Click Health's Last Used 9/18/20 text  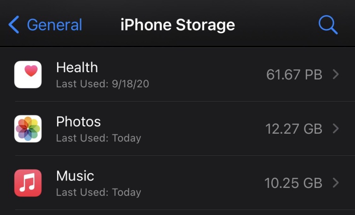[103, 84]
